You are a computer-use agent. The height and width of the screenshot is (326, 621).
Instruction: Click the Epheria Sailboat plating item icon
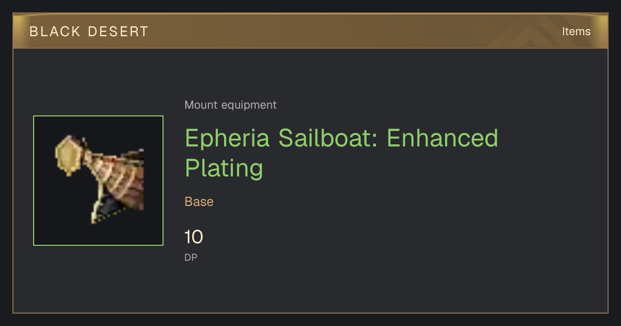pyautogui.click(x=98, y=181)
